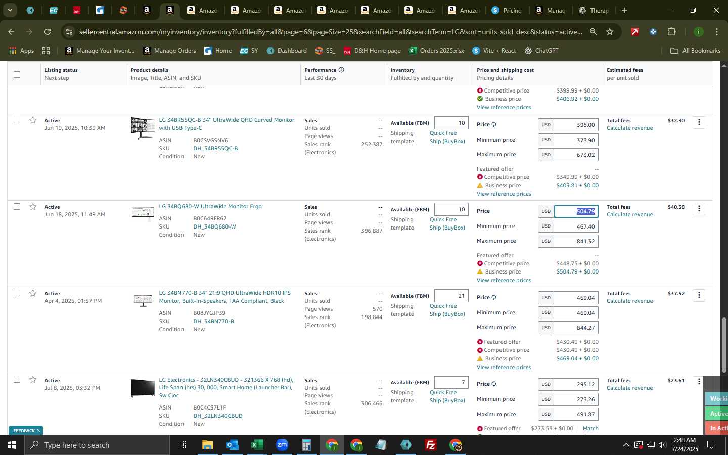Show hidden tray icons chevron
Image resolution: width=728 pixels, height=455 pixels.
[x=626, y=445]
